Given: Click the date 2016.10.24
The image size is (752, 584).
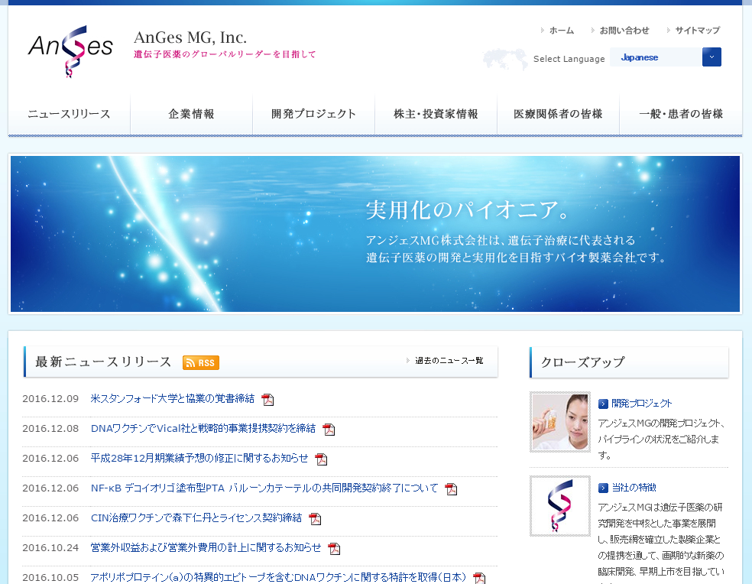Looking at the screenshot, I should 50,547.
